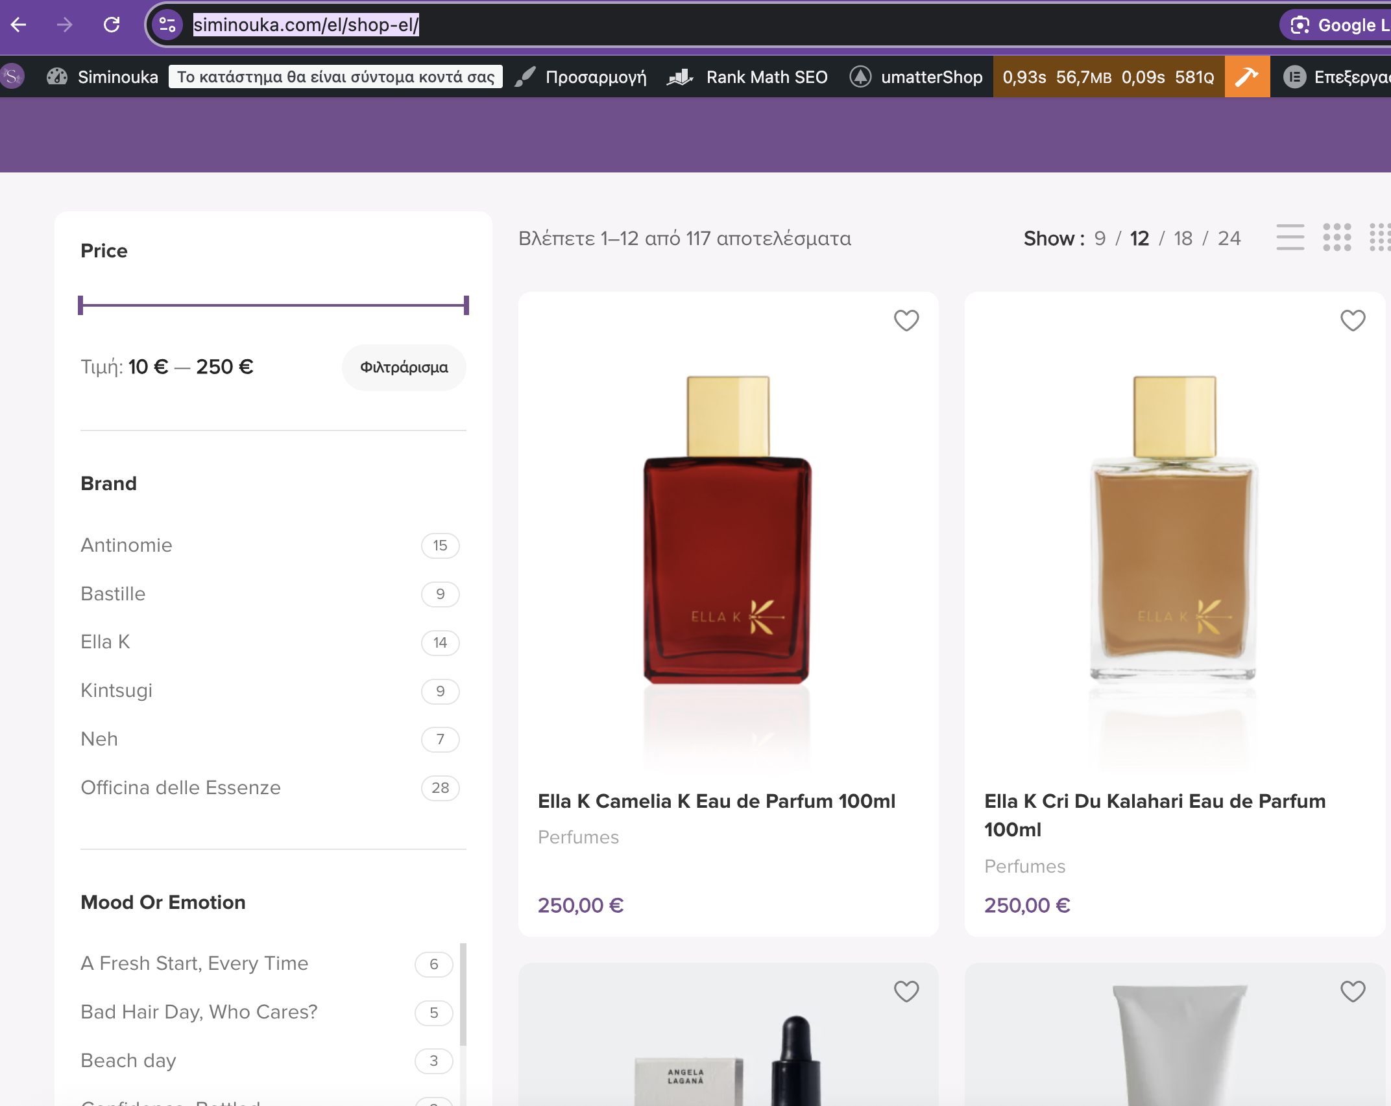Click the 250,00 € price under Camelia K
The height and width of the screenshot is (1106, 1391).
581,905
